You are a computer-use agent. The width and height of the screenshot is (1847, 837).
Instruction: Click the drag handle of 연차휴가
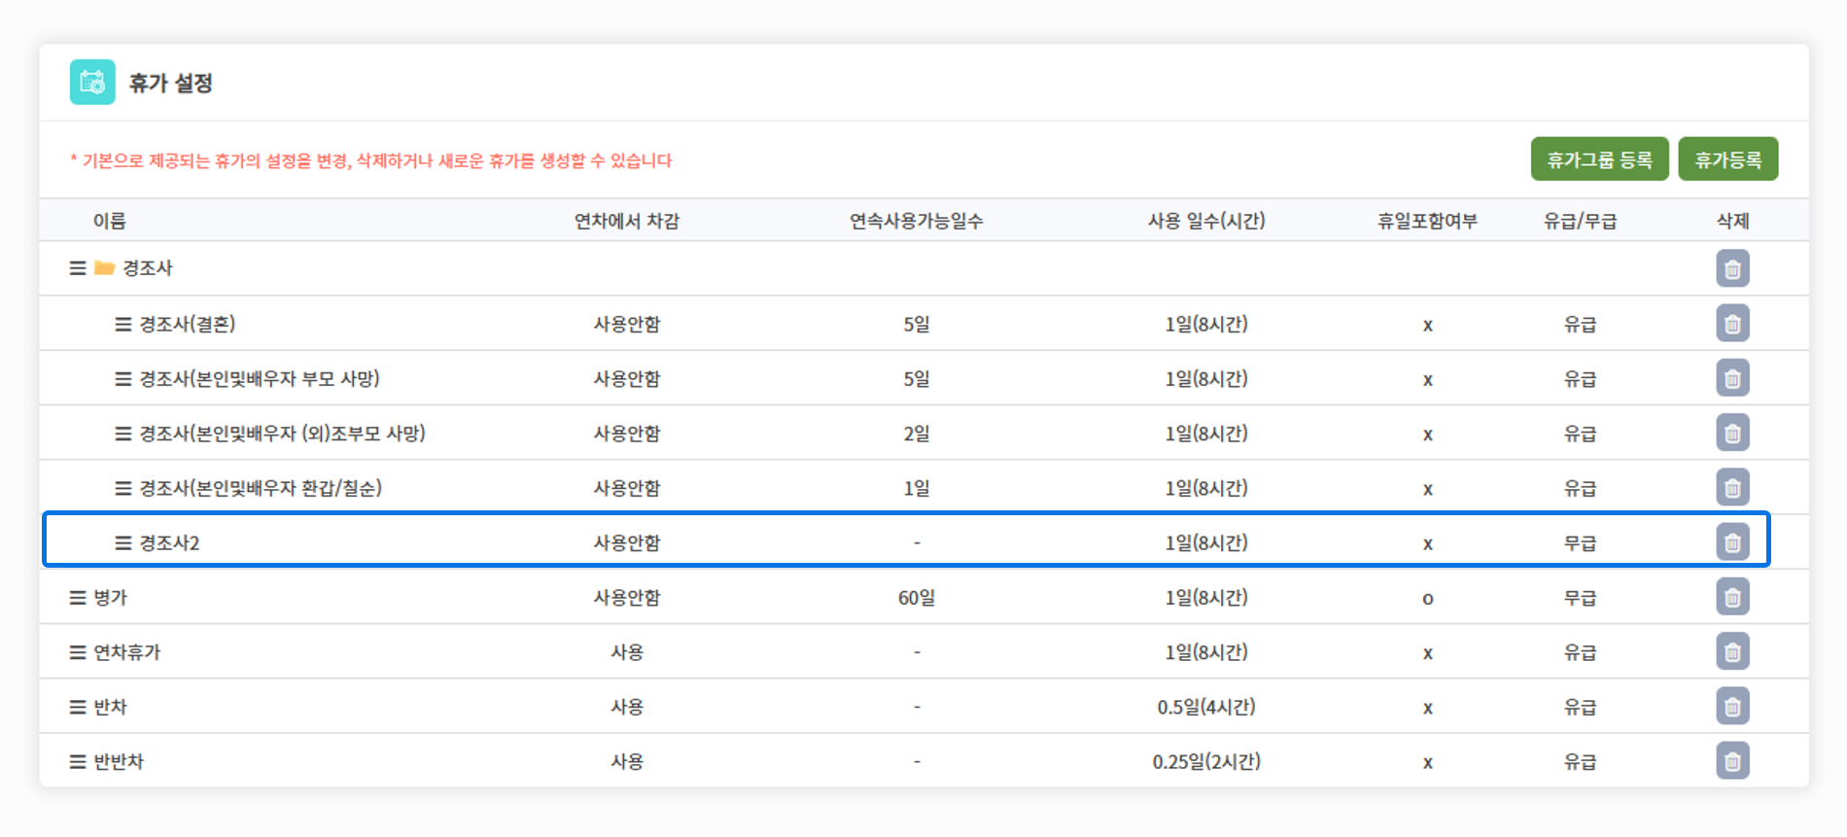point(78,652)
